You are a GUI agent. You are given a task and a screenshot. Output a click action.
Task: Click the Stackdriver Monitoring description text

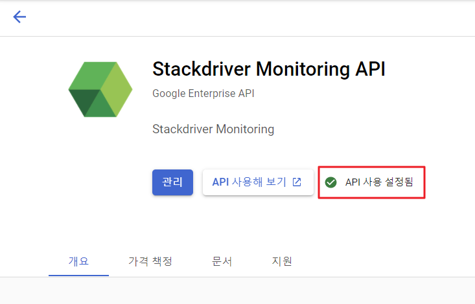click(213, 129)
